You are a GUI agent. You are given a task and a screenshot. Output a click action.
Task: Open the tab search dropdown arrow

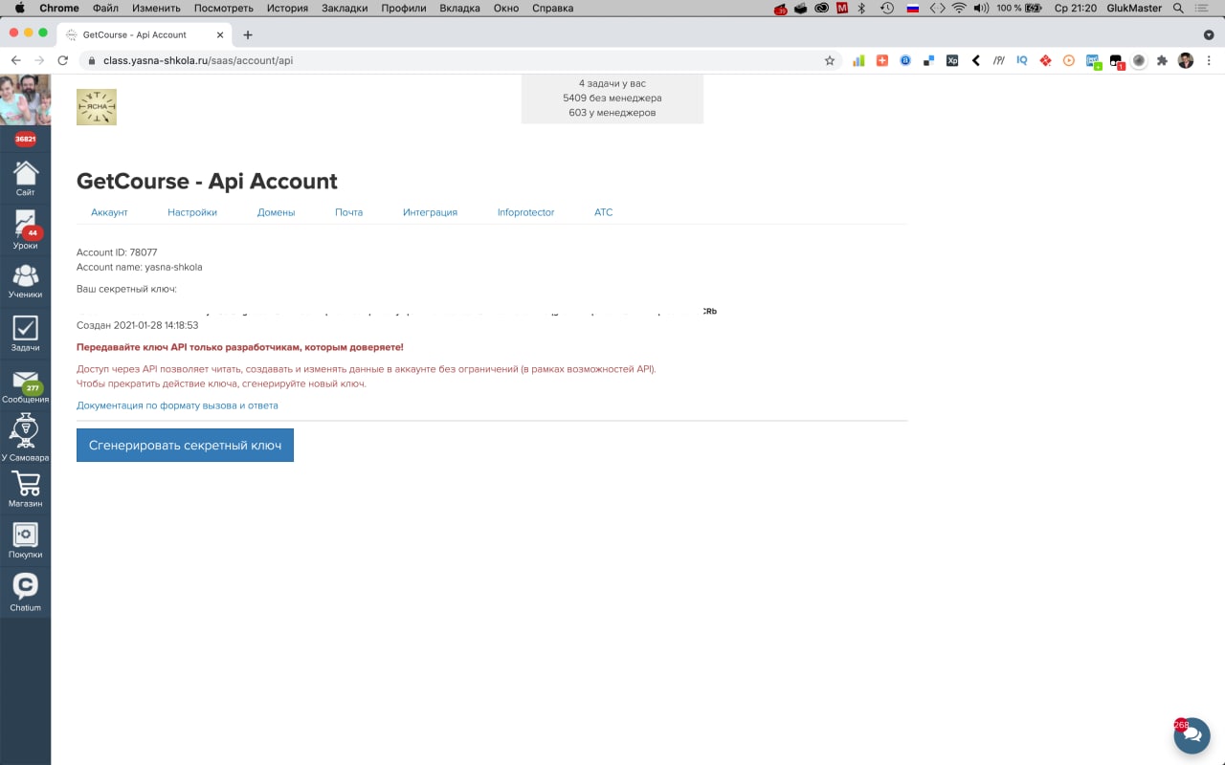1209,34
